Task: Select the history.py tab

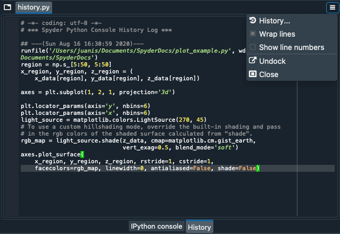Action: [34, 7]
